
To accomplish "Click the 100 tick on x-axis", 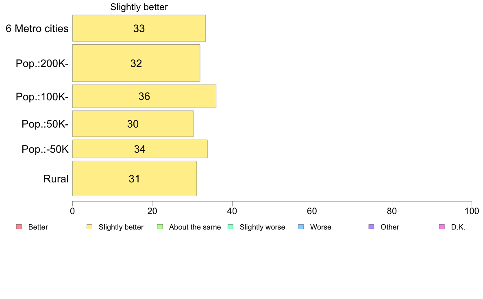I will (x=471, y=211).
